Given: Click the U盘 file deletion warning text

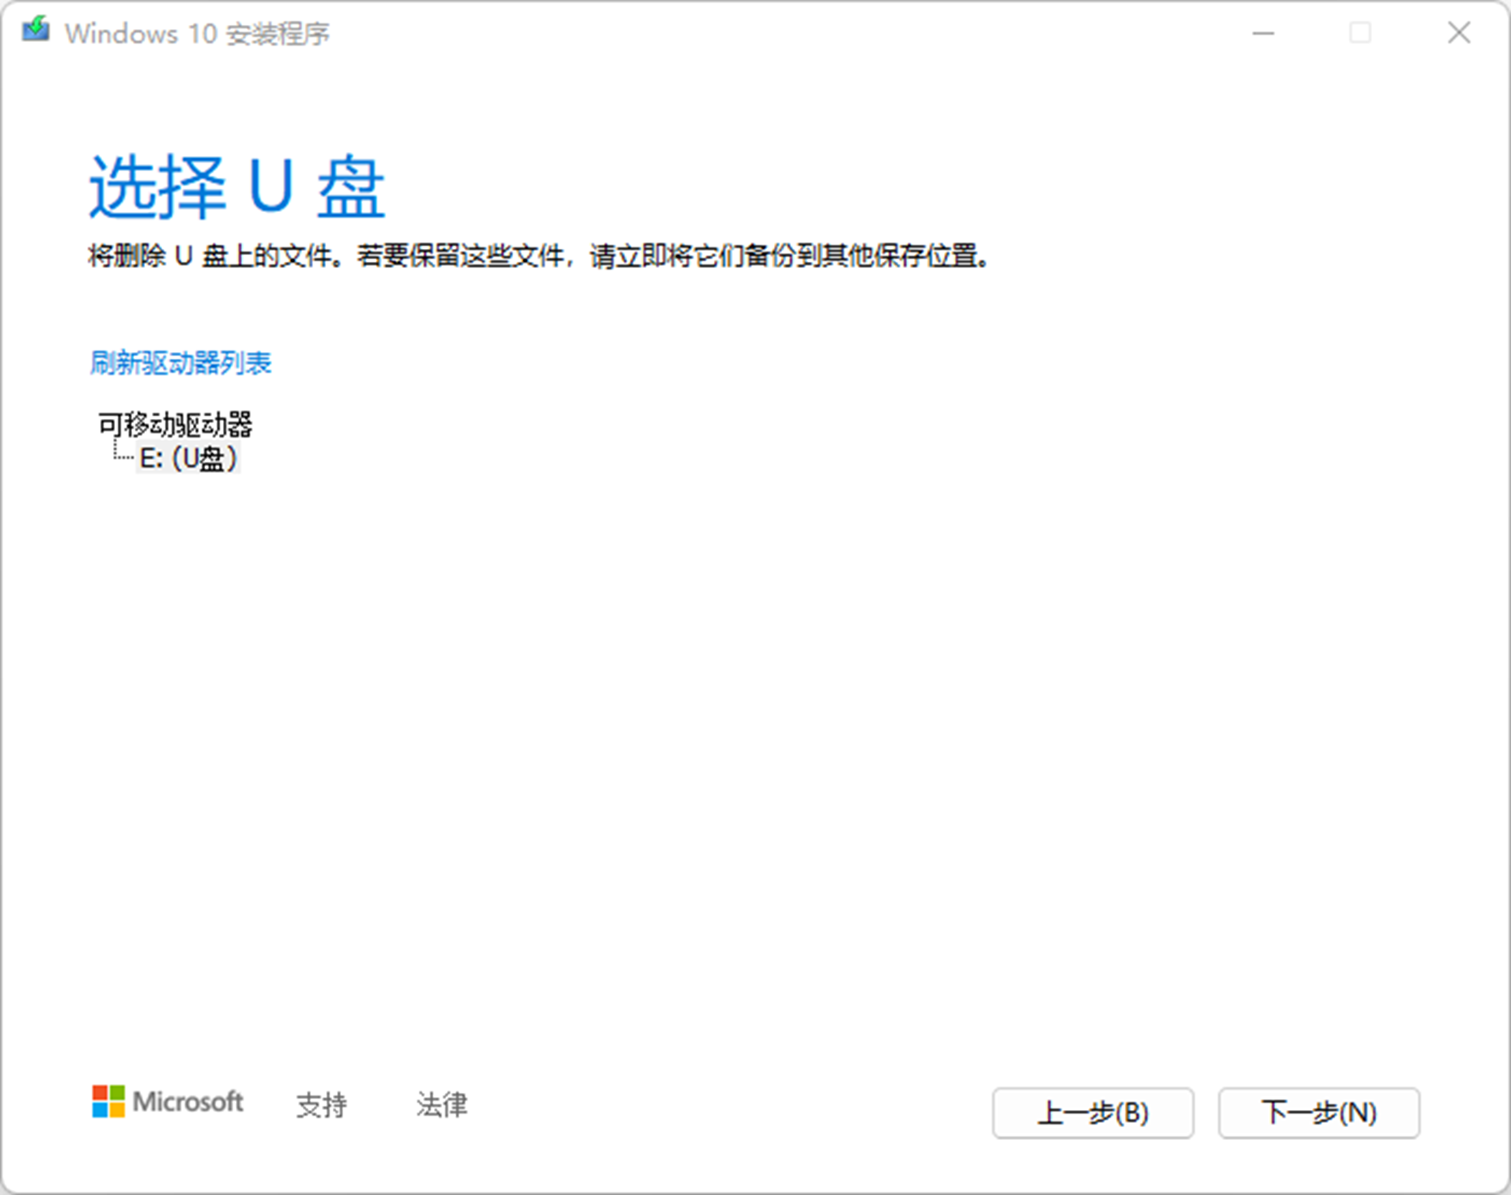Looking at the screenshot, I should (539, 256).
